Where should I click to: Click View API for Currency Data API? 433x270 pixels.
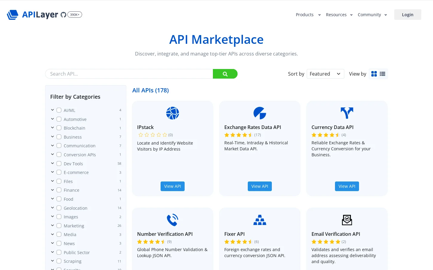pyautogui.click(x=347, y=186)
